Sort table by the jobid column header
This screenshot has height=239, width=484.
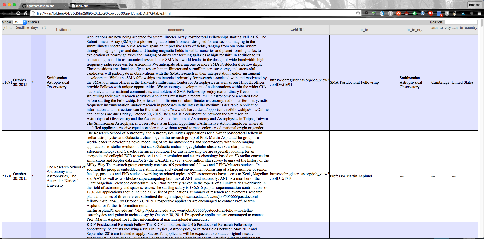click(7, 30)
